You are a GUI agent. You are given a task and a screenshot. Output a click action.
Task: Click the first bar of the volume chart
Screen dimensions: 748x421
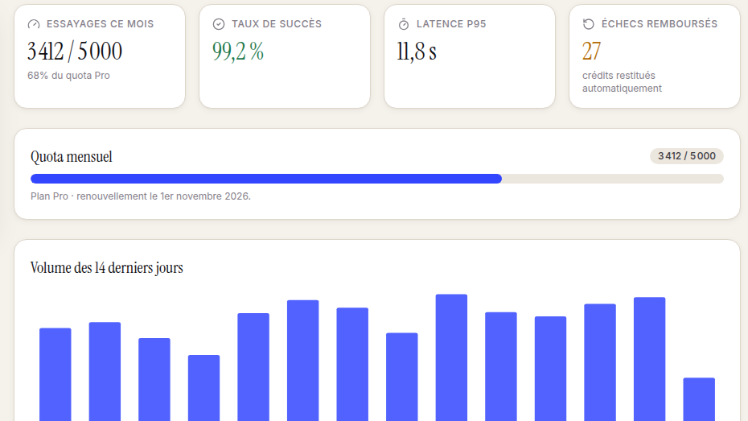(x=55, y=374)
